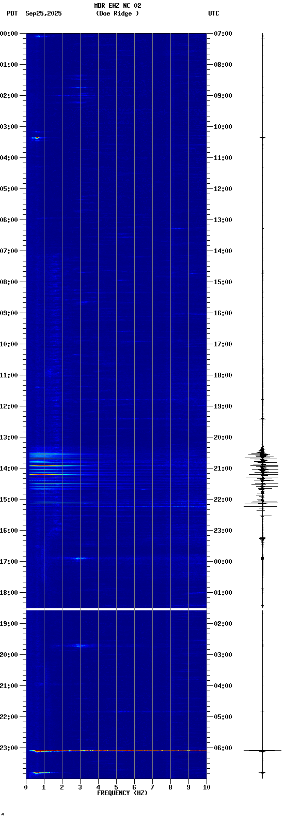Click the red-yellow streak near 23:45 PDT
The width and height of the screenshot is (285, 820).
[x=41, y=772]
